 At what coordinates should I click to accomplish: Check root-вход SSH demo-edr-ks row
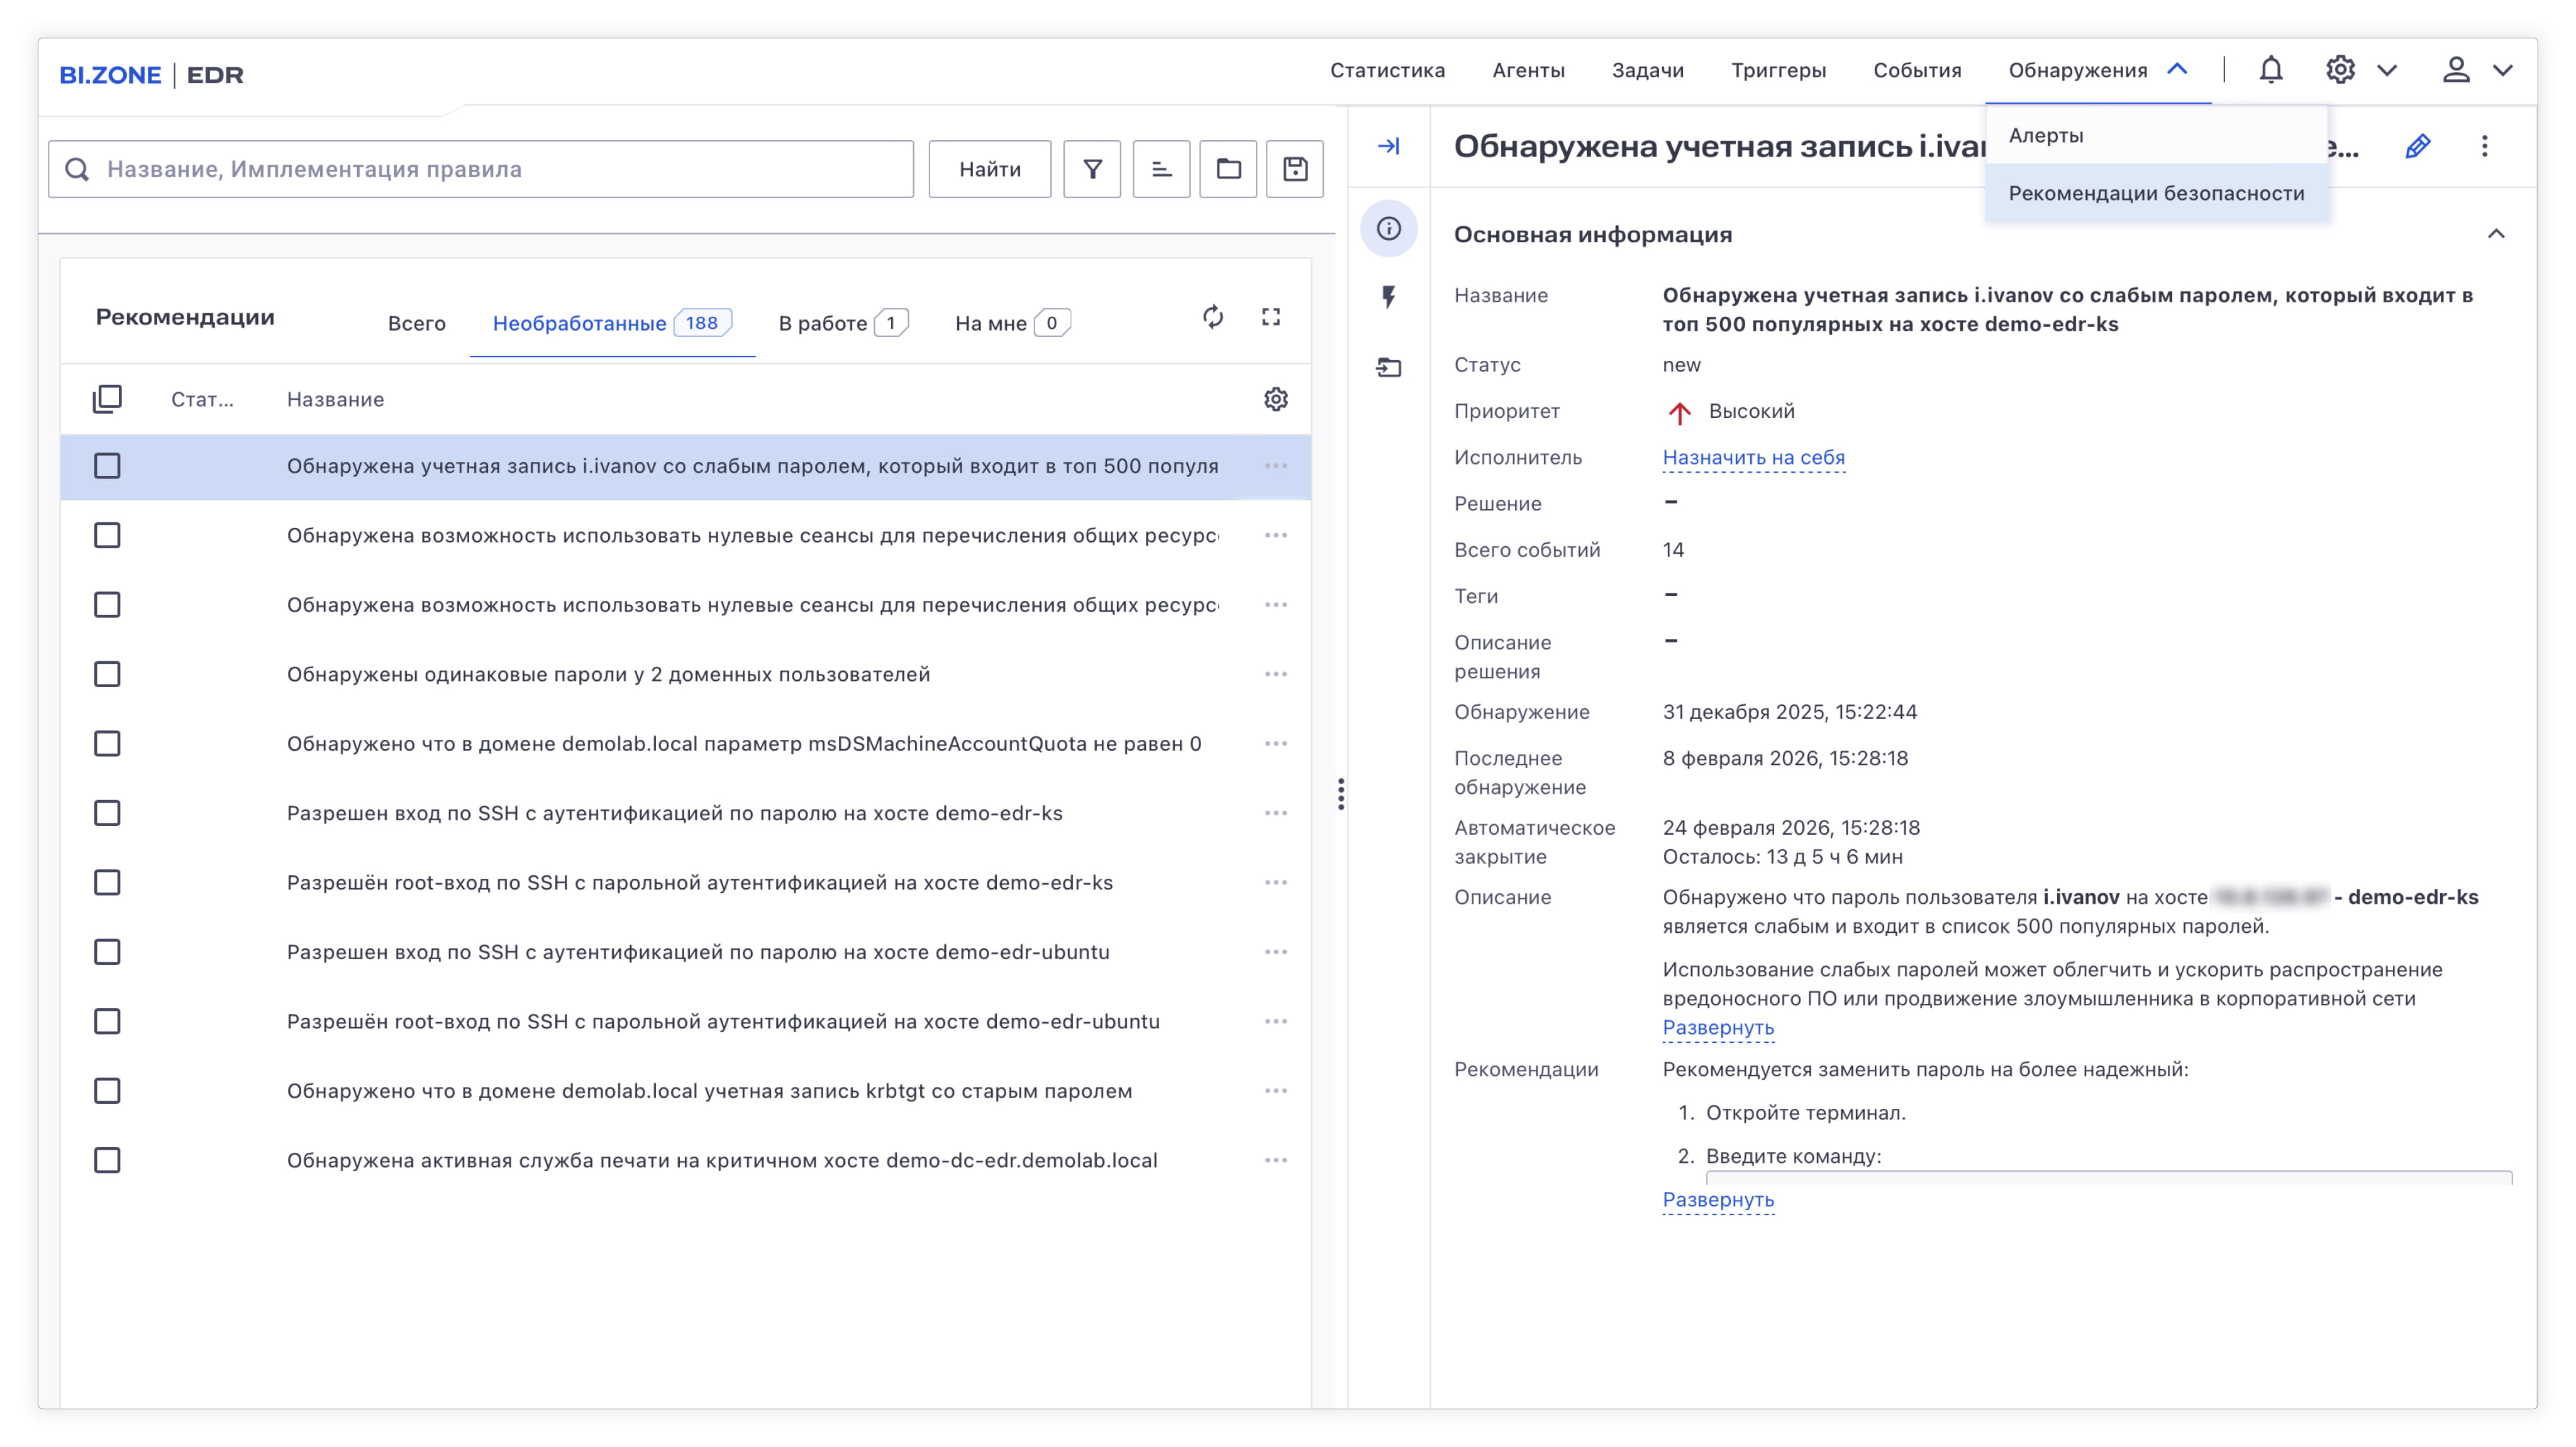click(107, 883)
